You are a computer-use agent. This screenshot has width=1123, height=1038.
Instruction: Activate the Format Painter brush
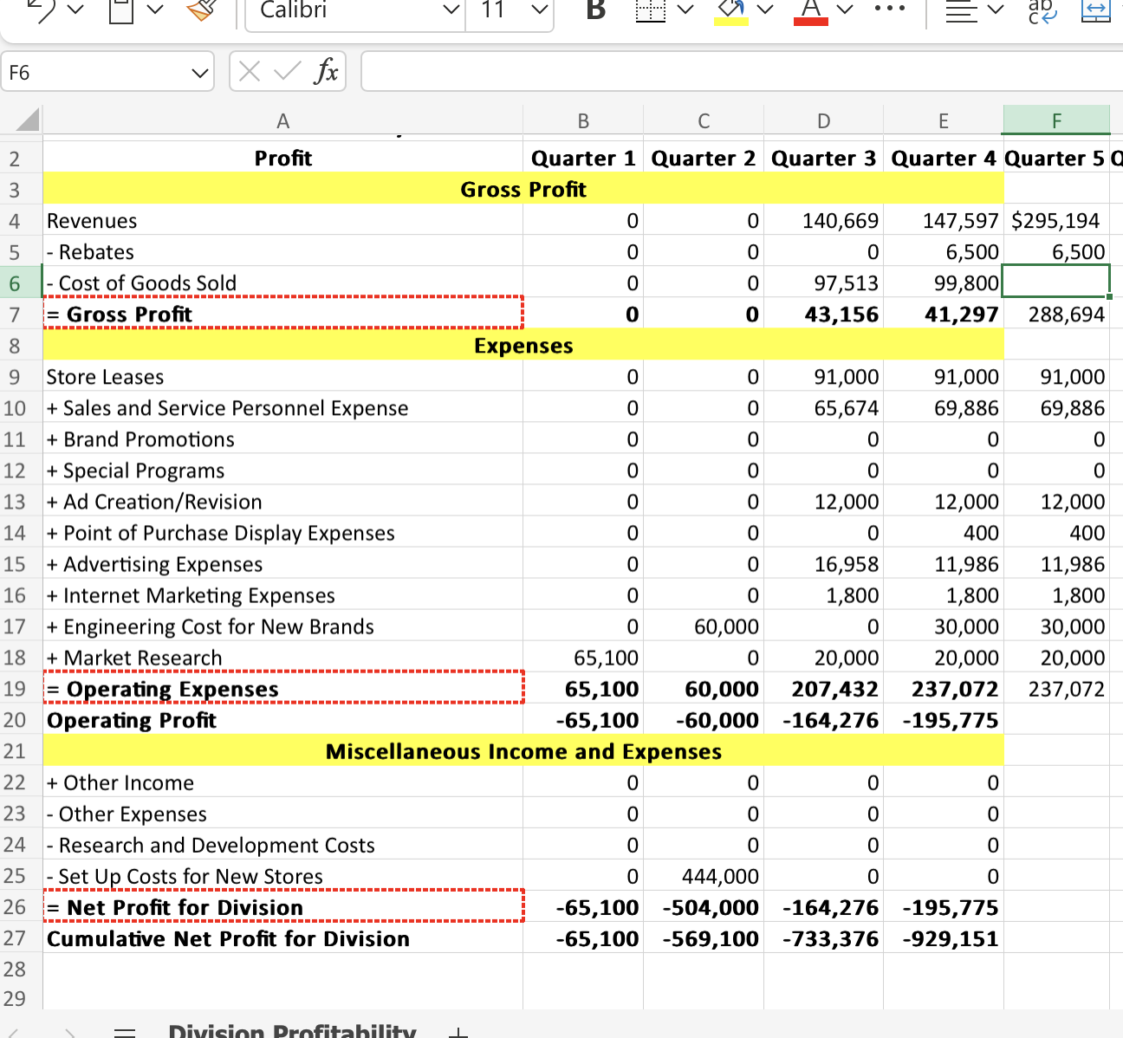coord(201,9)
